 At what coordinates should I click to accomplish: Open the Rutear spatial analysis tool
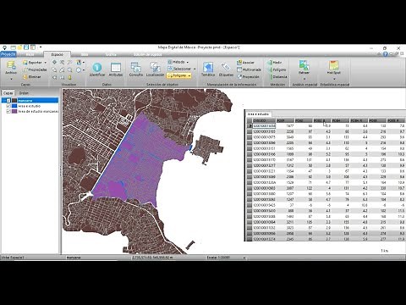[x=304, y=67]
